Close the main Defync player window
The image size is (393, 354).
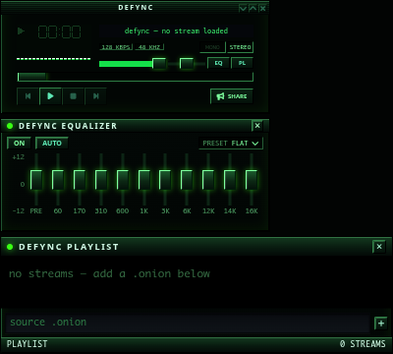click(262, 9)
